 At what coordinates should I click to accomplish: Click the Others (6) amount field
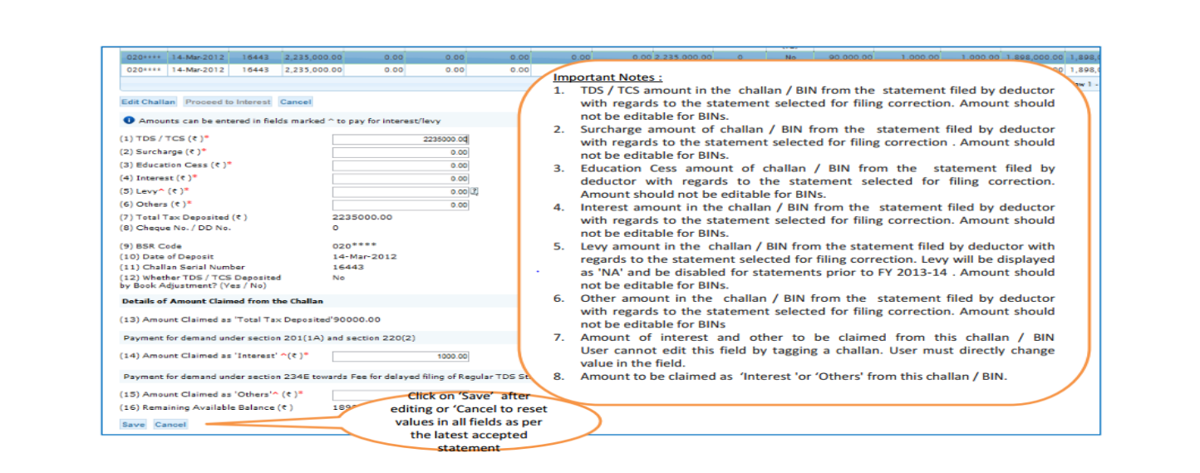[x=401, y=204]
